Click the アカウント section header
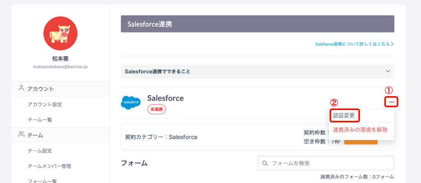Image resolution: width=421 pixels, height=183 pixels. point(60,89)
